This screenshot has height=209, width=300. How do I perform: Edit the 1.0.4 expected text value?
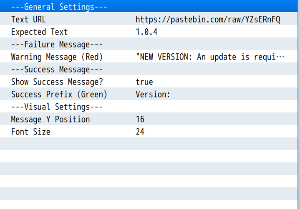point(146,32)
